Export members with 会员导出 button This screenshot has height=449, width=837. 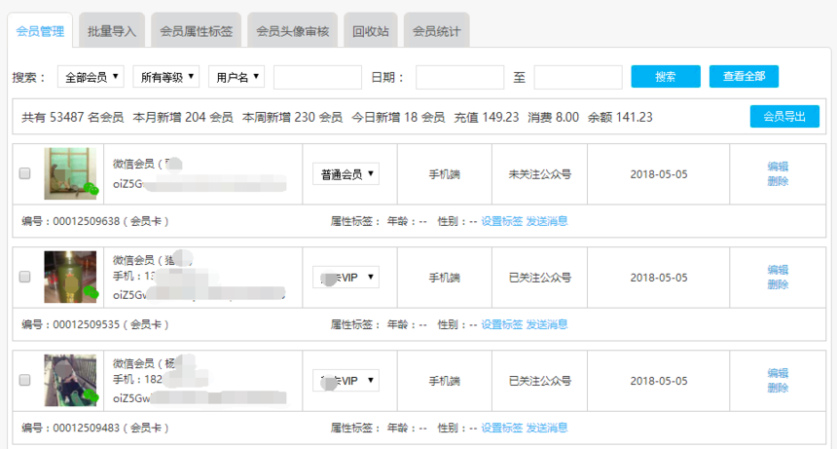(783, 117)
